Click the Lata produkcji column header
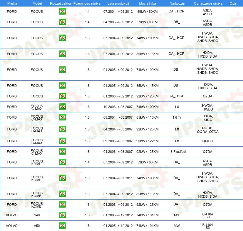This screenshot has height=231, width=243. click(x=118, y=3)
